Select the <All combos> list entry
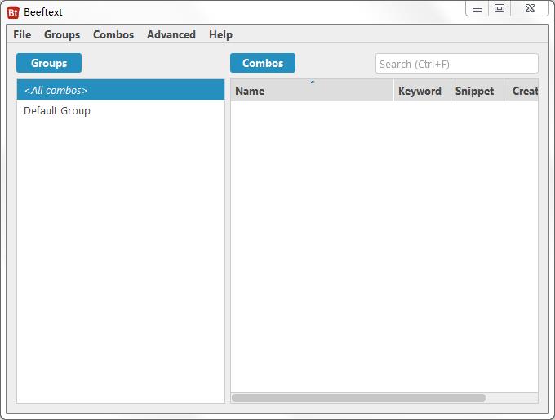The height and width of the screenshot is (420, 555). pos(121,90)
